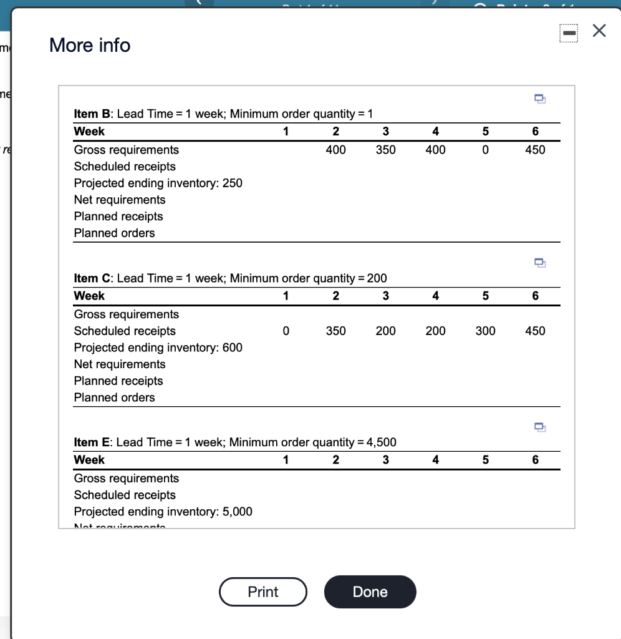Click the Print button
The width and height of the screenshot is (621, 639).
263,592
